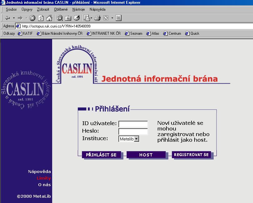The width and height of the screenshot is (253, 203).
Task: Click the PŘIHLÁSIT SE button
Action: [101, 155]
